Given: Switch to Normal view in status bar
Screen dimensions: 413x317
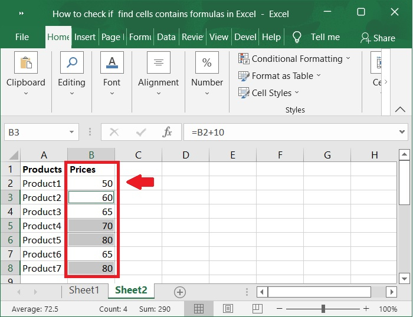Looking at the screenshot, I should point(199,309).
